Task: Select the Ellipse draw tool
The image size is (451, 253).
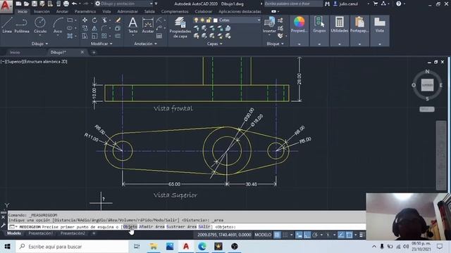Action: [x=70, y=28]
